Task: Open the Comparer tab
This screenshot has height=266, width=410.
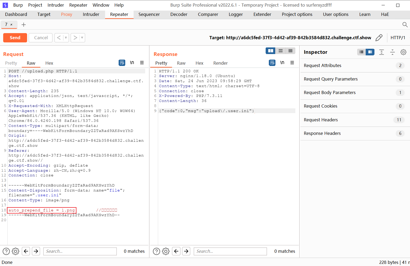Action: point(208,14)
